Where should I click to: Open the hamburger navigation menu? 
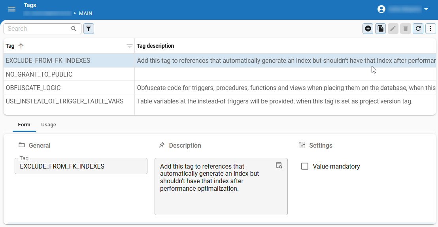pyautogui.click(x=12, y=9)
